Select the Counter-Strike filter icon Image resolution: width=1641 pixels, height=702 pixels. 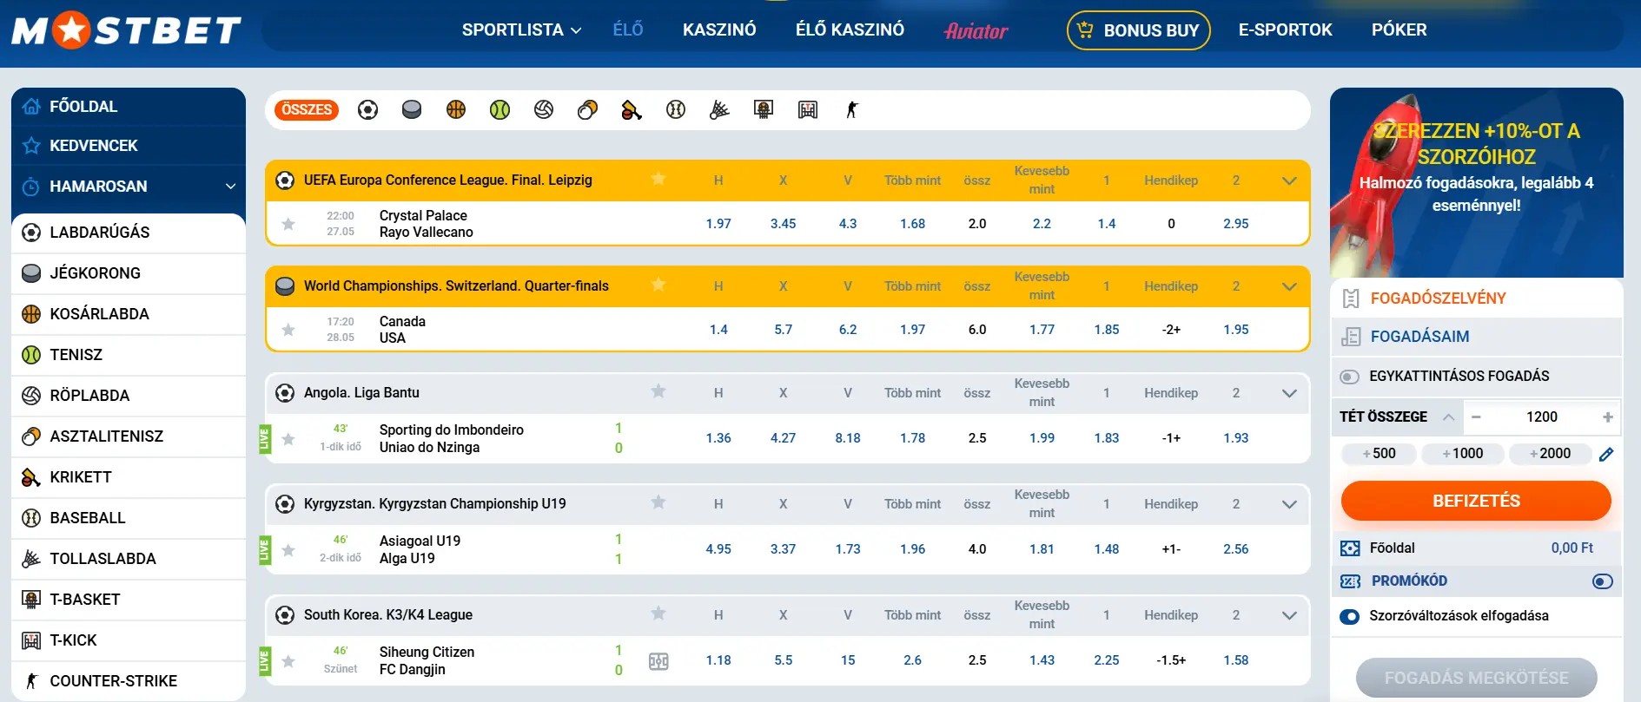pos(852,110)
